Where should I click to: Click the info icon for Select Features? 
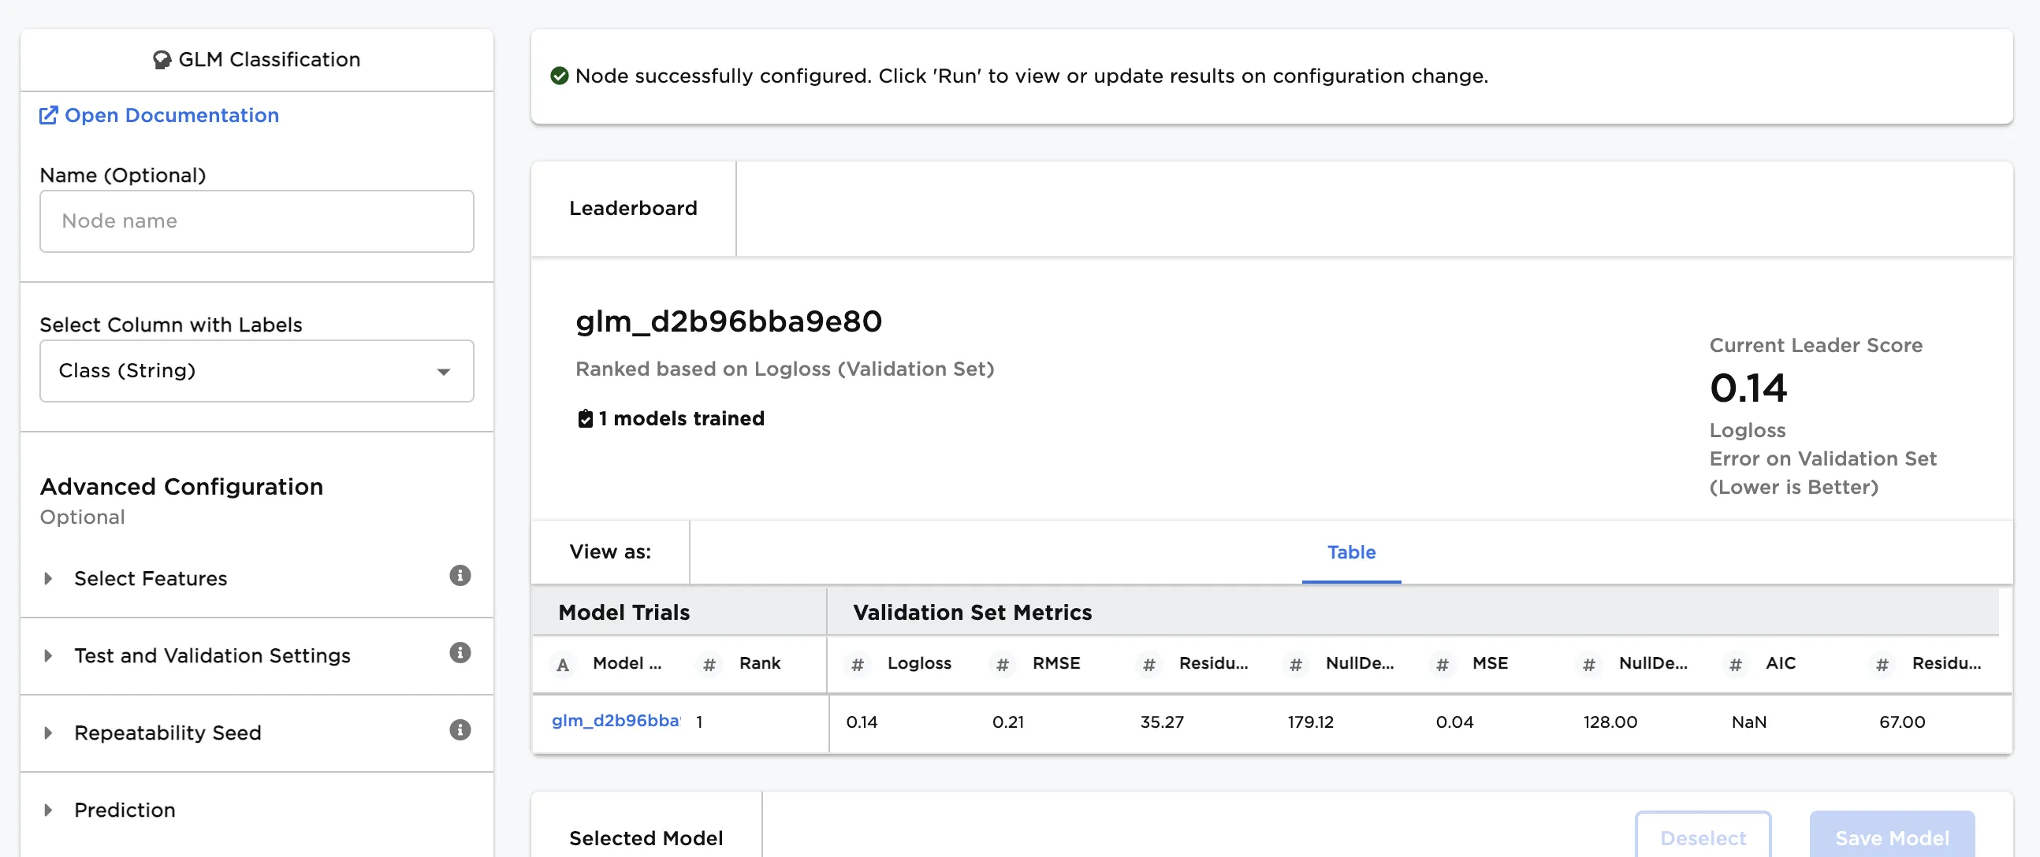point(460,575)
